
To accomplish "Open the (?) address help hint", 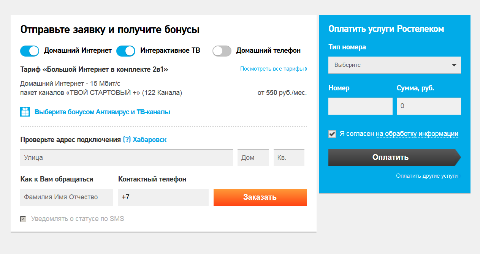I will coord(127,140).
